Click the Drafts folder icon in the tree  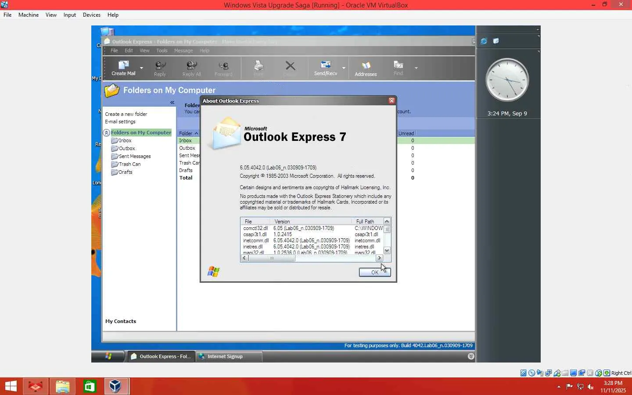coord(115,172)
